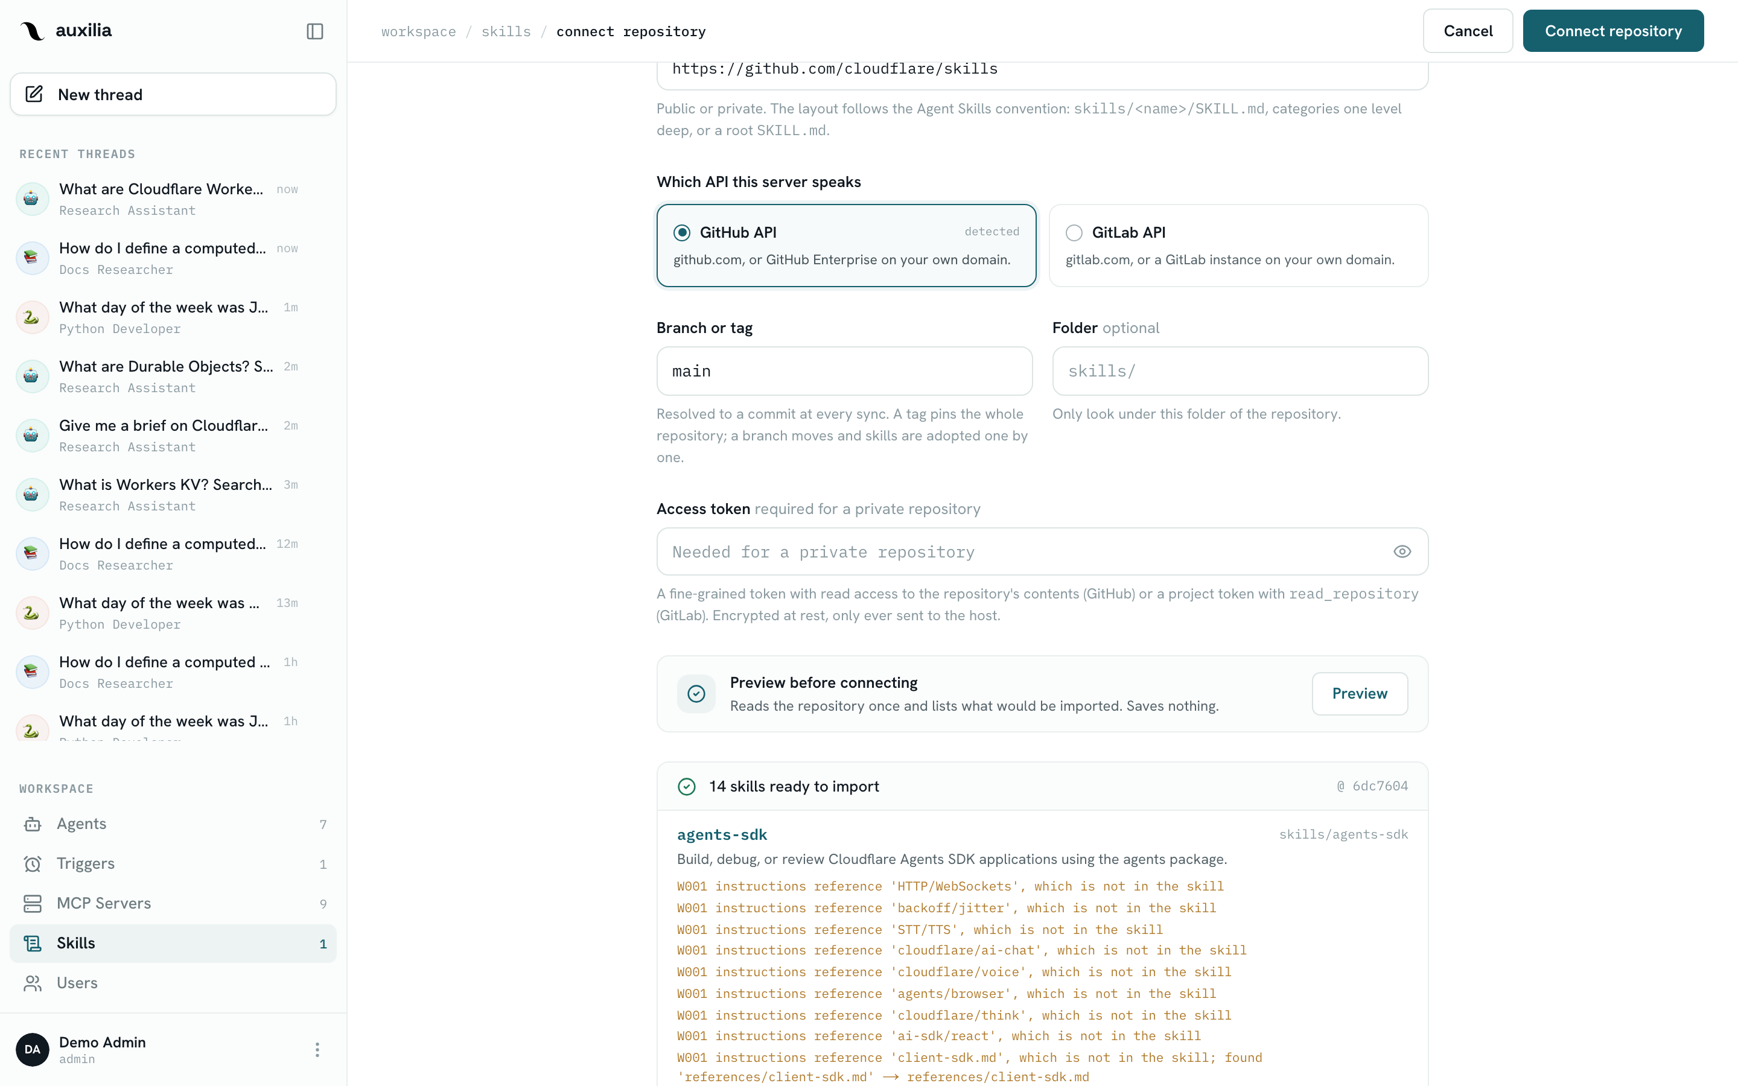The width and height of the screenshot is (1738, 1086).
Task: Click the New thread pencil icon
Action: (x=34, y=94)
